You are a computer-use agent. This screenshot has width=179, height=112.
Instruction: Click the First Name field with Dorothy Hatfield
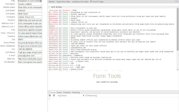(x=30, y=4)
